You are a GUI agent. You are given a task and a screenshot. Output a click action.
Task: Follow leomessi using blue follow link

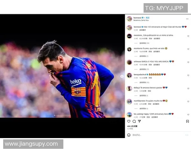147,18
